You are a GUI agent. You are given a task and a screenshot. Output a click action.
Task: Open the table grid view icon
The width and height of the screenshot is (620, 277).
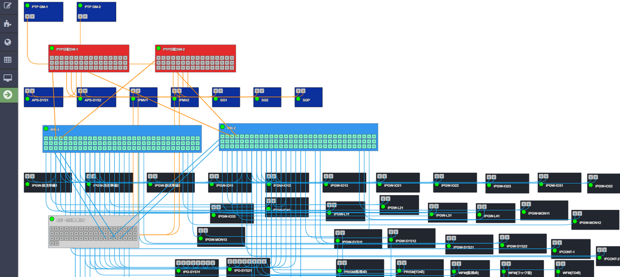8,60
